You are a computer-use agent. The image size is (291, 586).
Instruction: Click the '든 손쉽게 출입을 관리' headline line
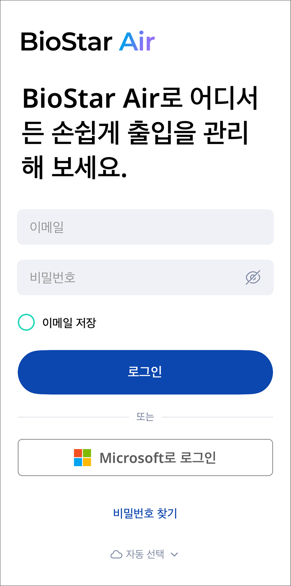coord(135,133)
